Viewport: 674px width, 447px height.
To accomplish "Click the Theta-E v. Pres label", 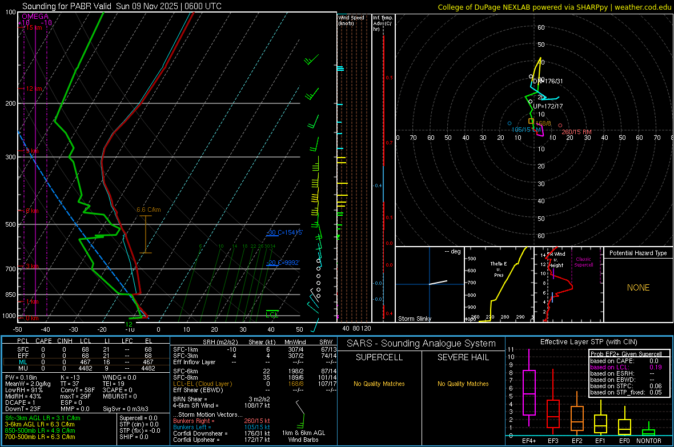I will coord(499,269).
